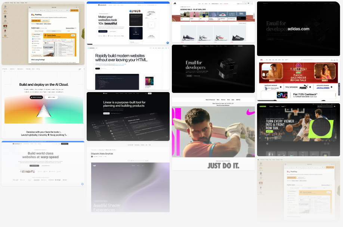Open the adidas.com hovered website card
The image size is (343, 227).
click(298, 29)
